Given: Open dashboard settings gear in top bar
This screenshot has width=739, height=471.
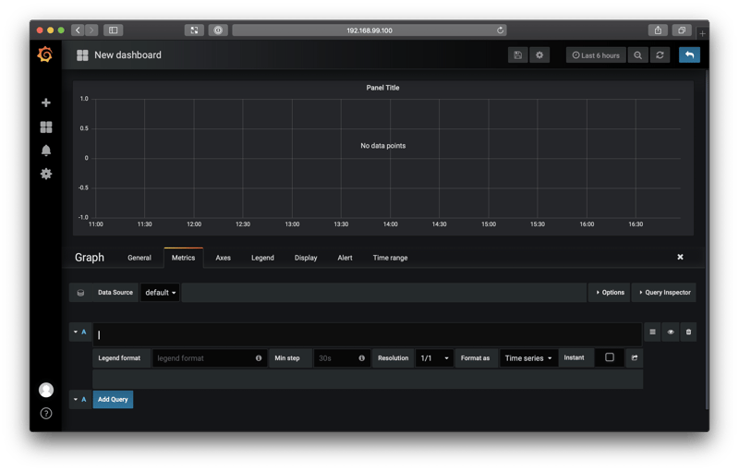Looking at the screenshot, I should 540,55.
